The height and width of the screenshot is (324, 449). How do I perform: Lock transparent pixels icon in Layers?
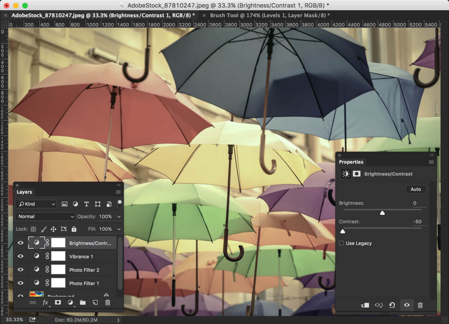pos(34,229)
